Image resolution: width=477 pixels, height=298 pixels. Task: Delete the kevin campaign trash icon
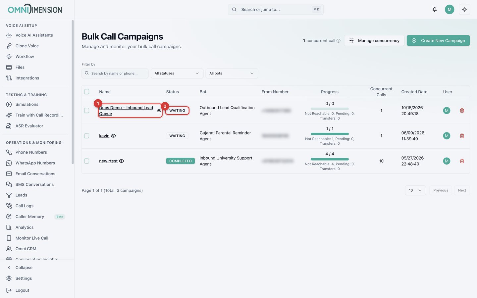[x=462, y=136]
